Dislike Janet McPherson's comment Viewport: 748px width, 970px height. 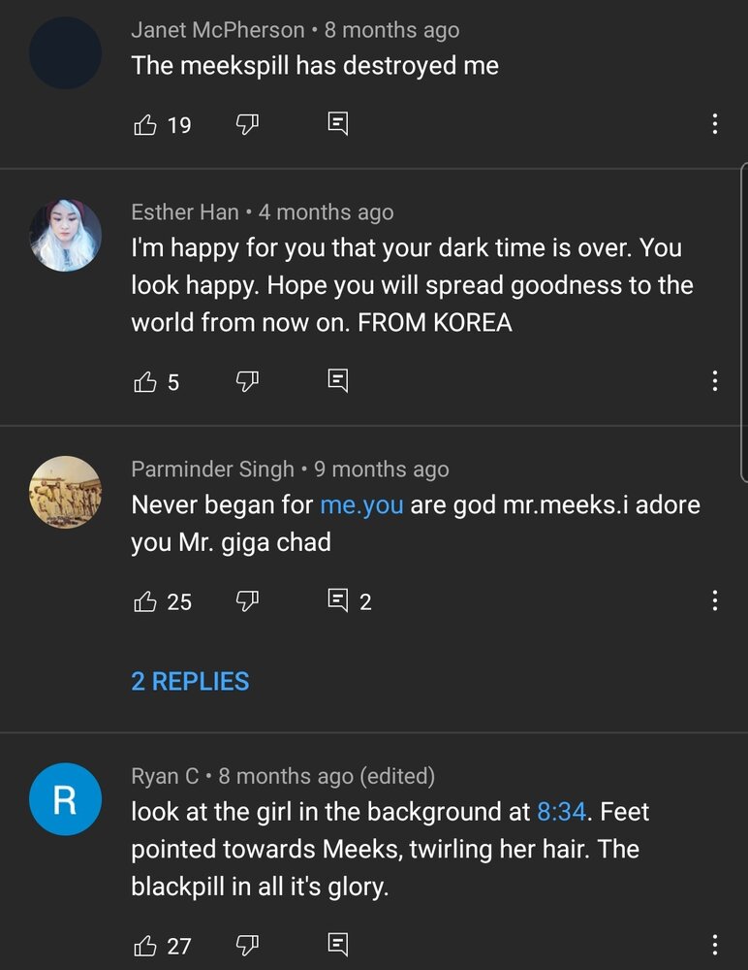[x=247, y=124]
